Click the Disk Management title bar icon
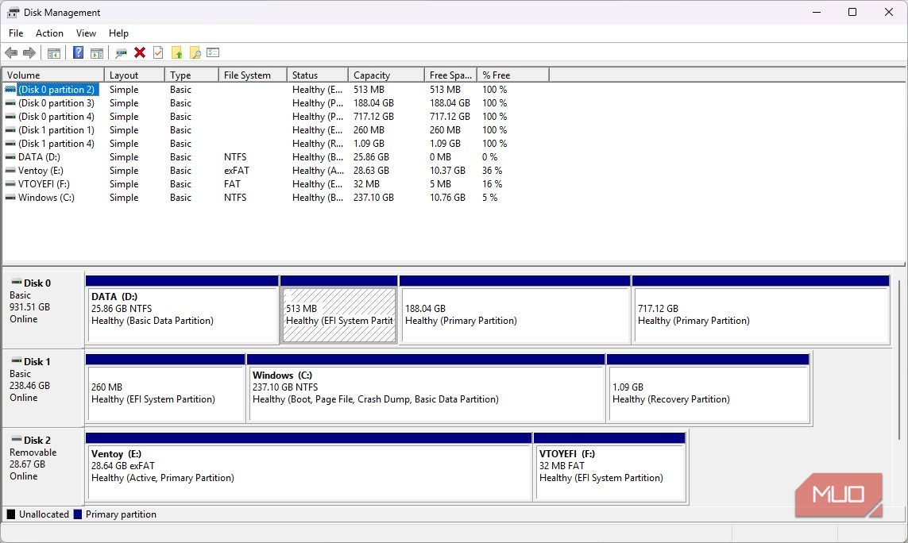The width and height of the screenshot is (908, 543). pyautogui.click(x=13, y=12)
